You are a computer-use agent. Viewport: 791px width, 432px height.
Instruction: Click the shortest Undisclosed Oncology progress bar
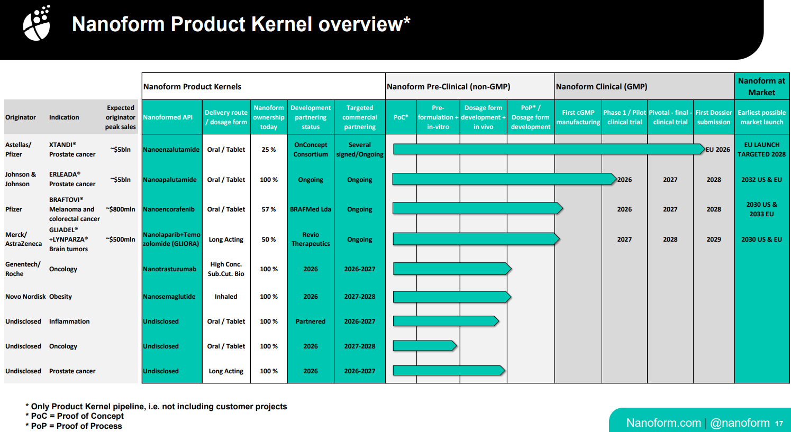pos(424,346)
